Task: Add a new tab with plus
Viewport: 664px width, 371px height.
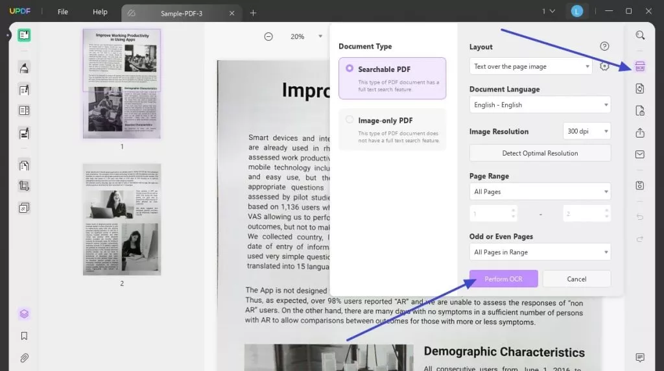Action: click(x=253, y=13)
